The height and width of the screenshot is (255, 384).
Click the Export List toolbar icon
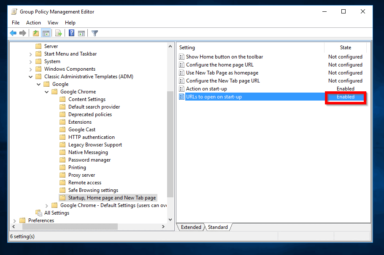(59, 33)
